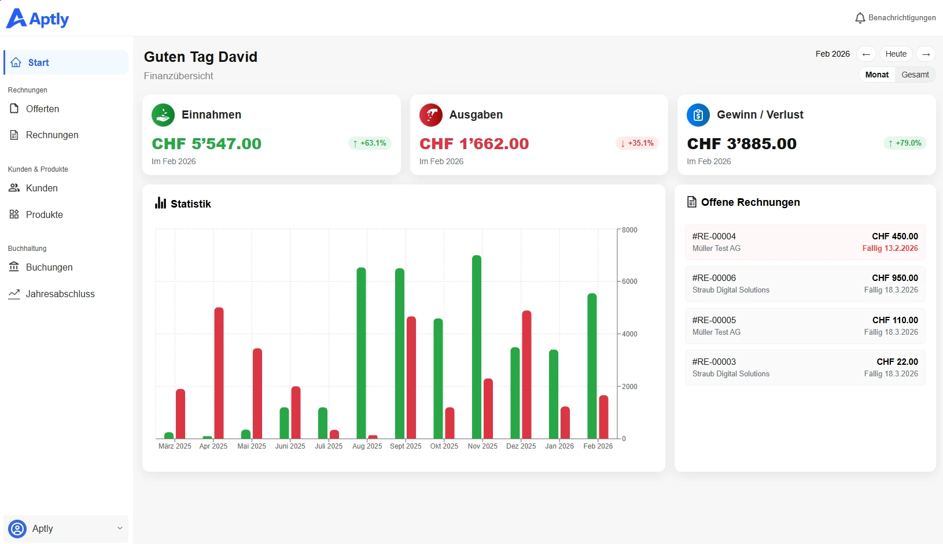Click the Offerten document icon
The height and width of the screenshot is (544, 943).
coord(14,109)
